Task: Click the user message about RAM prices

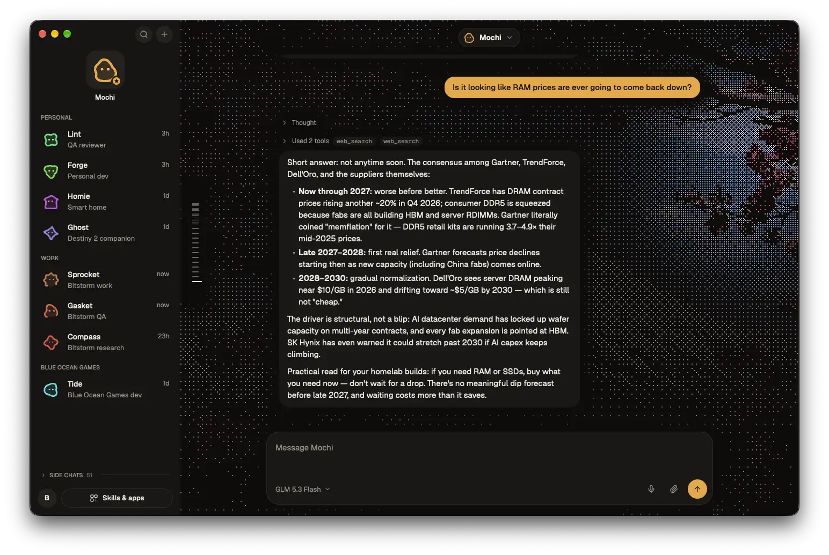Action: point(572,87)
